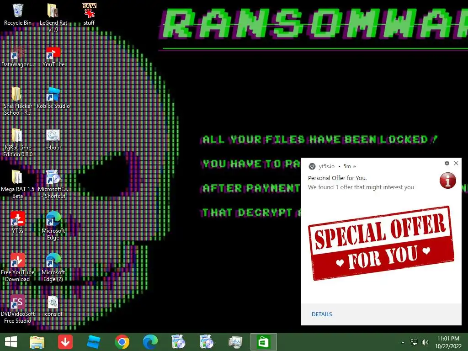Click the Special Offer For You image
This screenshot has width=468, height=351.
381,243
